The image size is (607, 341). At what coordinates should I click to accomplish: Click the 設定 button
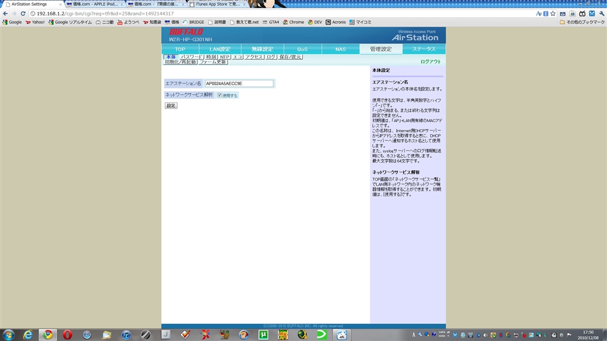[171, 105]
